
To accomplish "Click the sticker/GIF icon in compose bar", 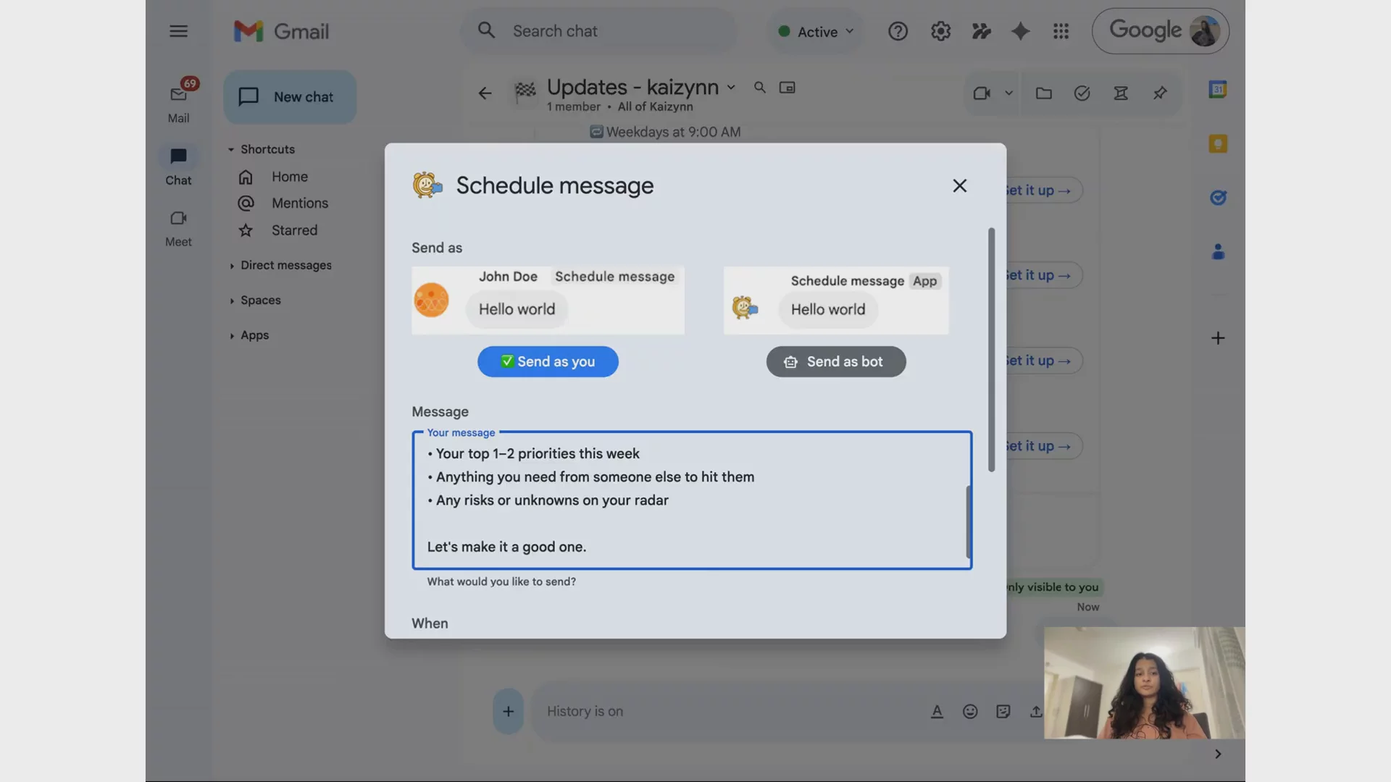I will coord(1003,712).
